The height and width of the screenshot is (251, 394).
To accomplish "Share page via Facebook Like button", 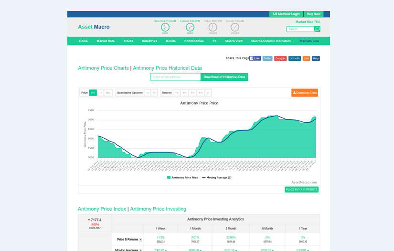I will click(x=255, y=58).
